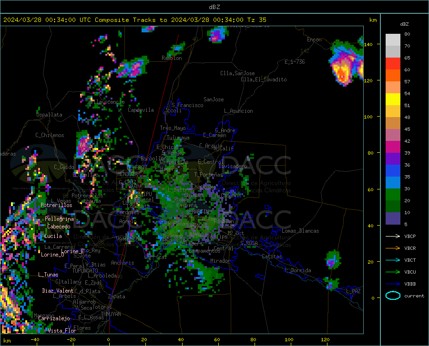The width and height of the screenshot is (429, 346).
Task: Click the 'Ramblon' map label
Action: click(172, 58)
